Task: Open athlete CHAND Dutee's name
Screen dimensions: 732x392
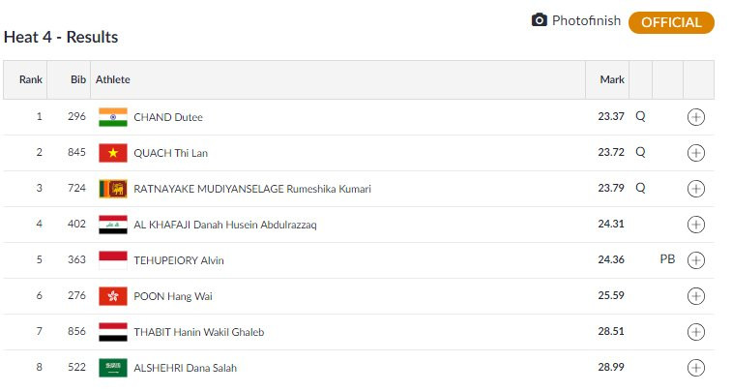Action: pos(167,117)
